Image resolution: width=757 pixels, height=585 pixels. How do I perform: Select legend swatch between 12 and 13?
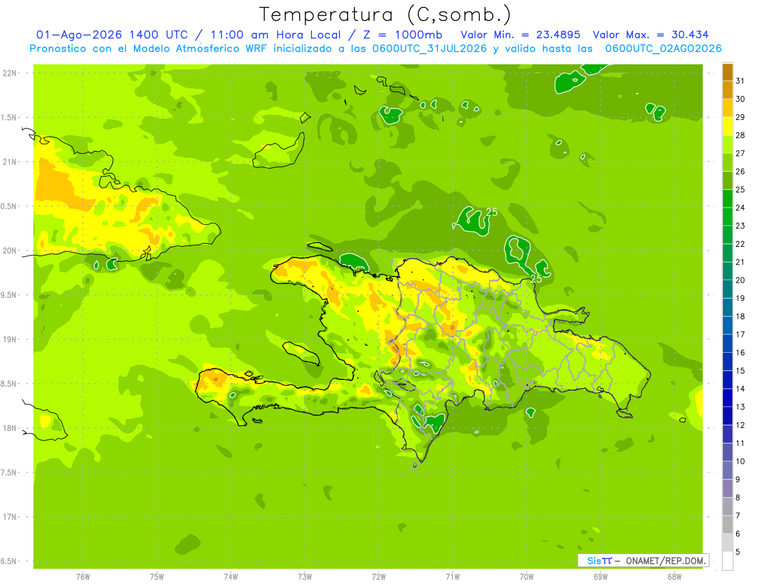727,416
